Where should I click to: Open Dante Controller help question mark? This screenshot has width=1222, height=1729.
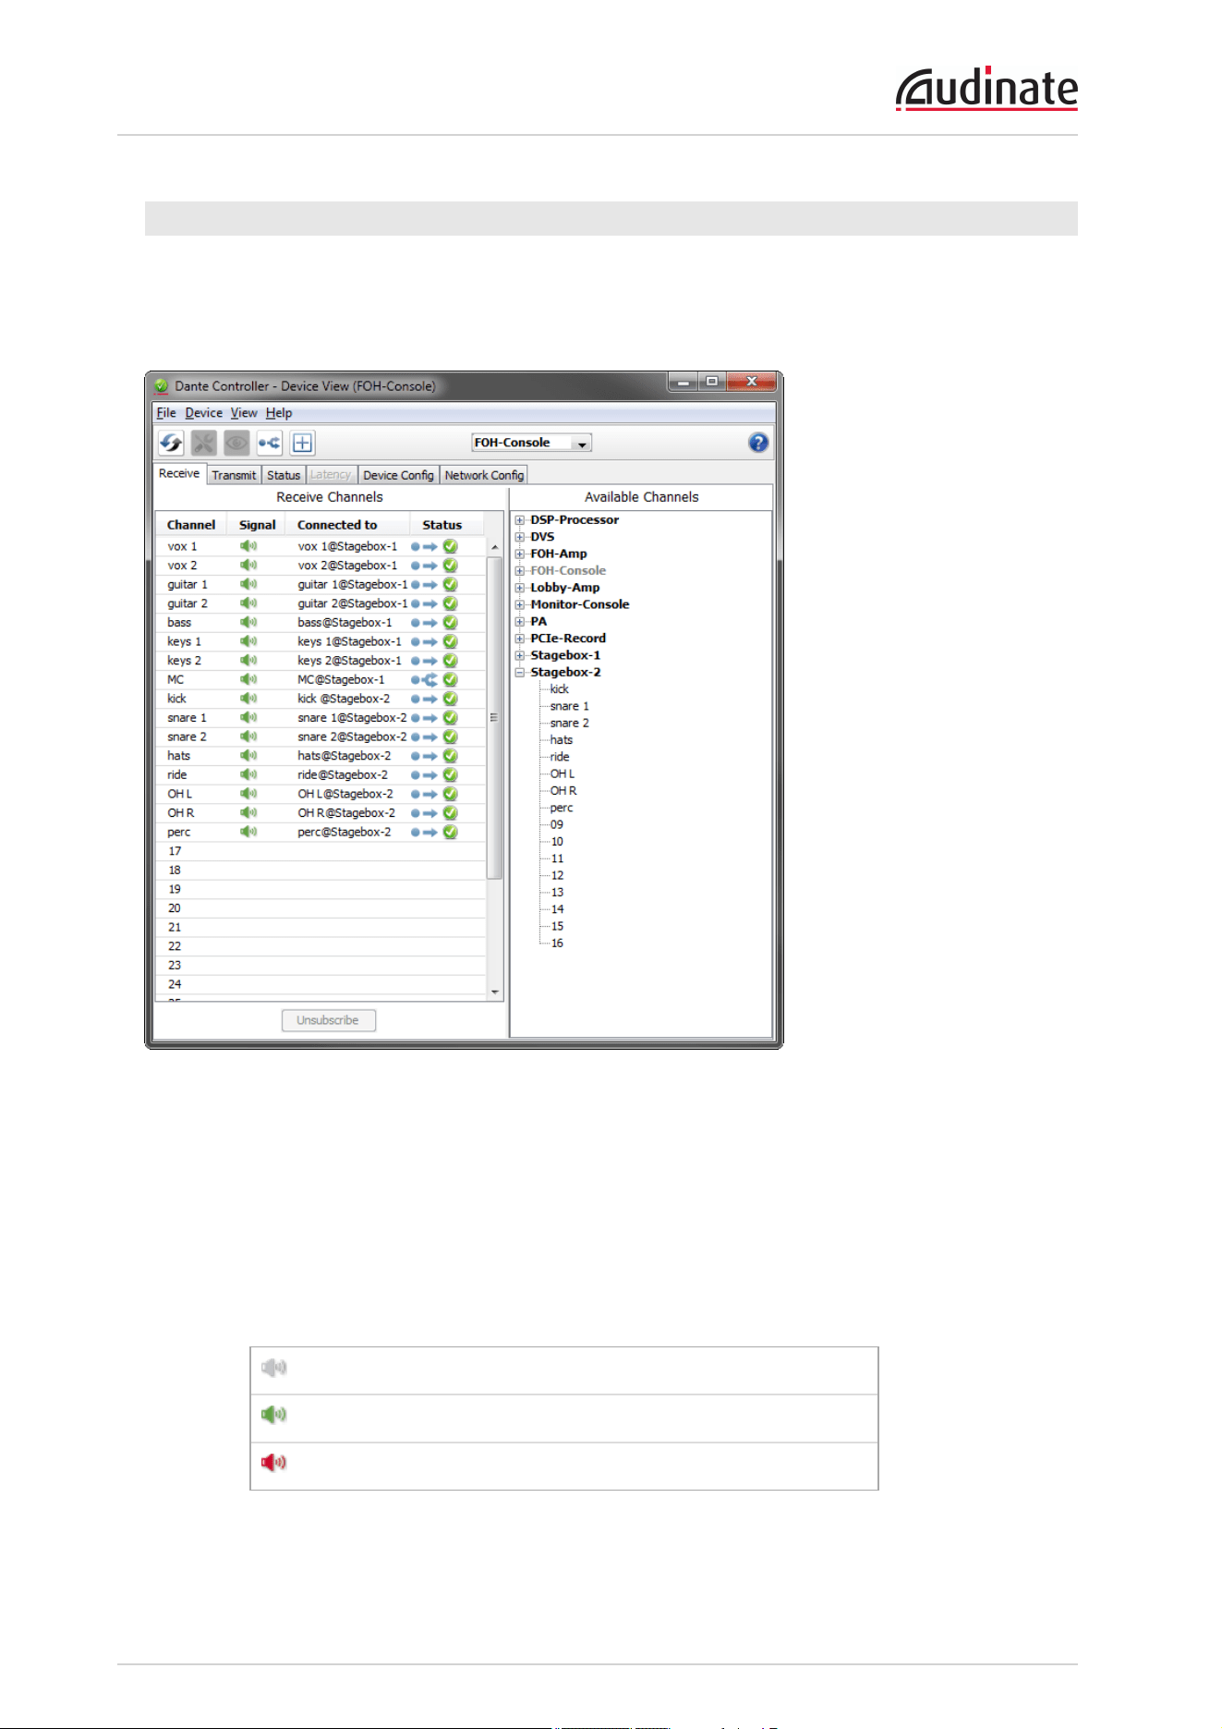pos(758,443)
